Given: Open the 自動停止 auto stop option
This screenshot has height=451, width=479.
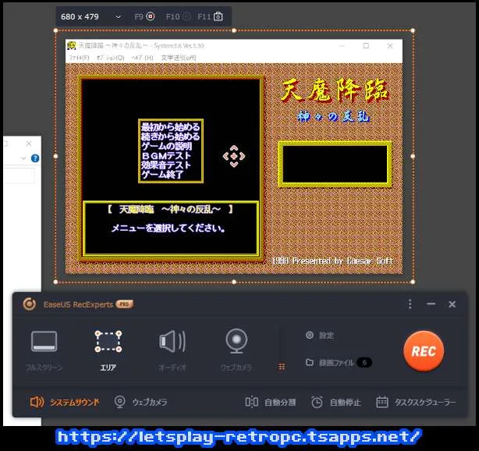Looking at the screenshot, I should point(336,402).
